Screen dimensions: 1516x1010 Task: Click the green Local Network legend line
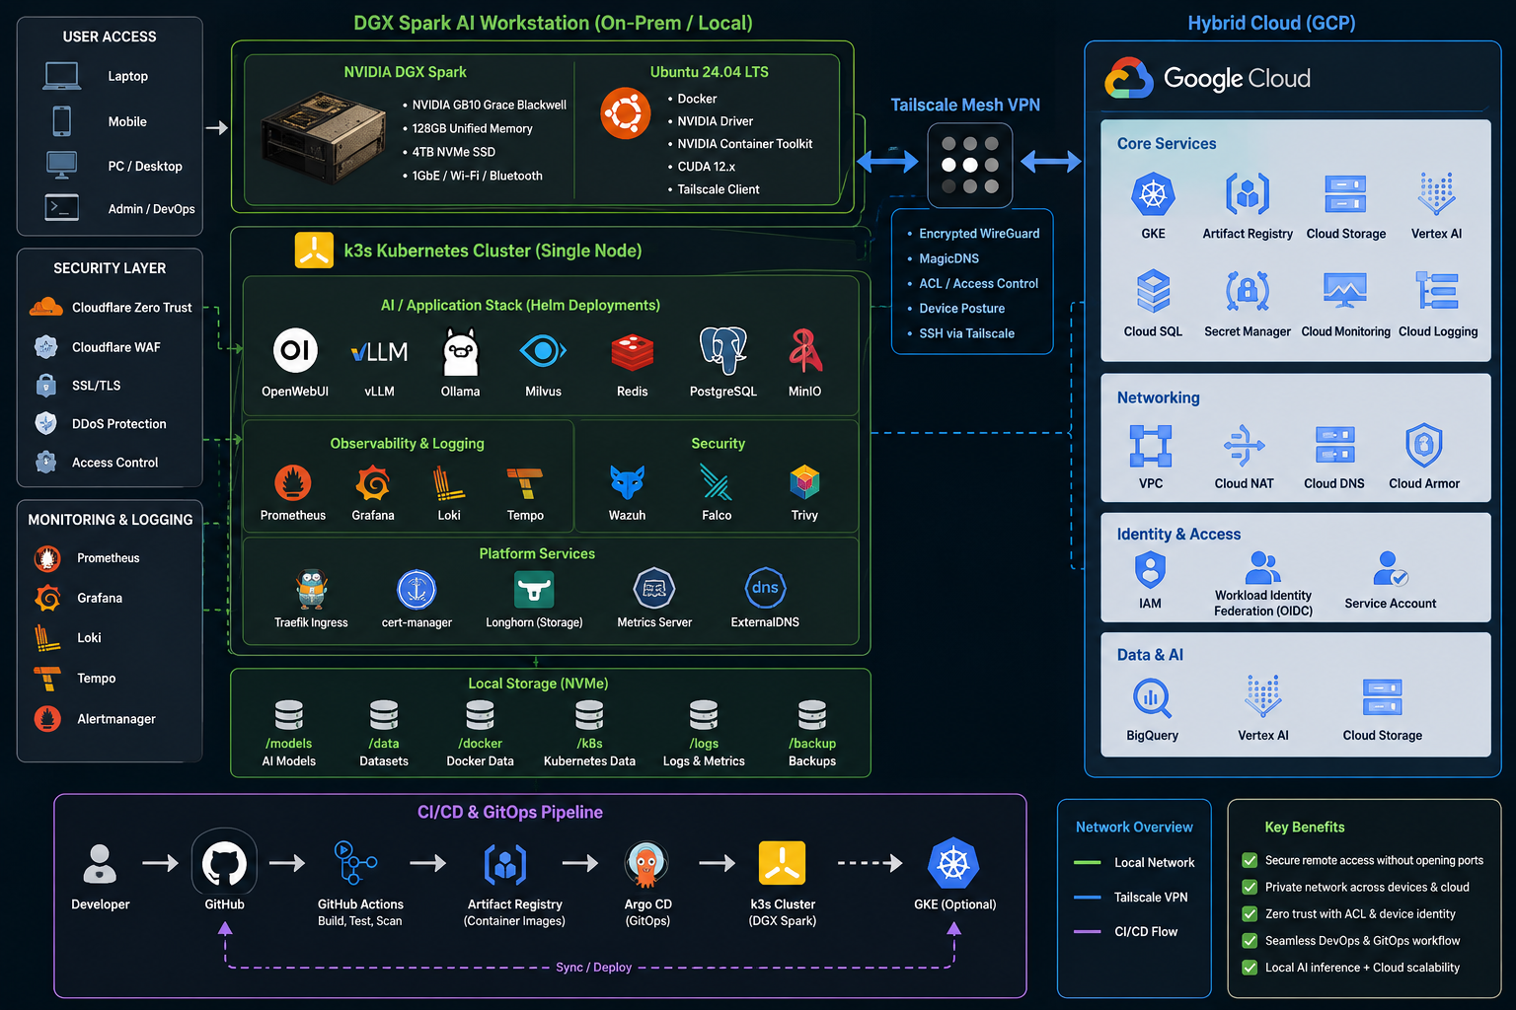(1087, 862)
